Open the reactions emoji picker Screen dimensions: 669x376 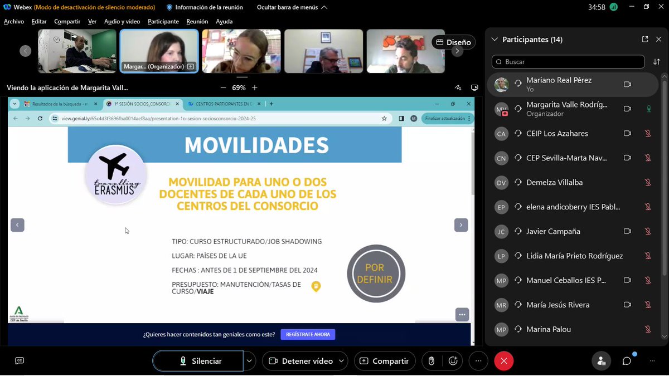click(x=453, y=361)
